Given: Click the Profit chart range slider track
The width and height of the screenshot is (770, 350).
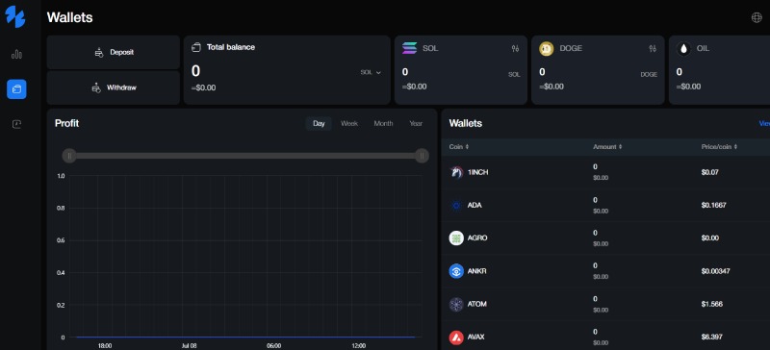Looking at the screenshot, I should [245, 156].
